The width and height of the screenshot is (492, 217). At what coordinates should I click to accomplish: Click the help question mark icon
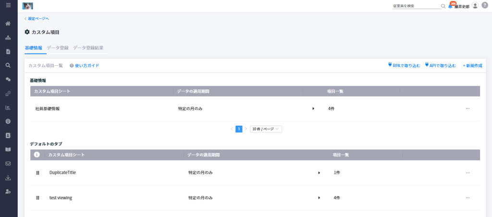click(x=485, y=6)
